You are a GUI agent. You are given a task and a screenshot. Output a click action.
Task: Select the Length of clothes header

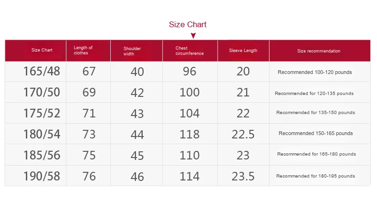click(x=83, y=50)
